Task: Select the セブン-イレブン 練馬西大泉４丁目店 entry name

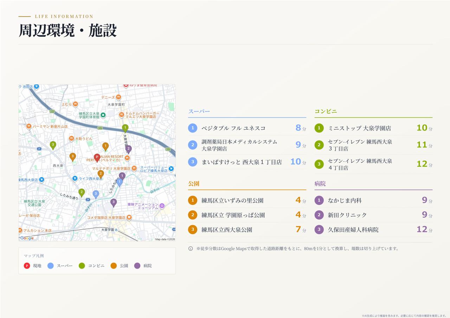Action: click(x=360, y=164)
